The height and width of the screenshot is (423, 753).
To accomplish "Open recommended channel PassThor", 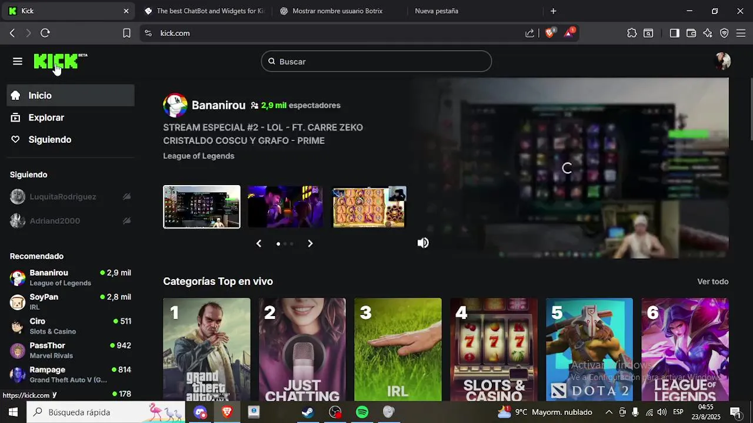I will click(x=71, y=350).
